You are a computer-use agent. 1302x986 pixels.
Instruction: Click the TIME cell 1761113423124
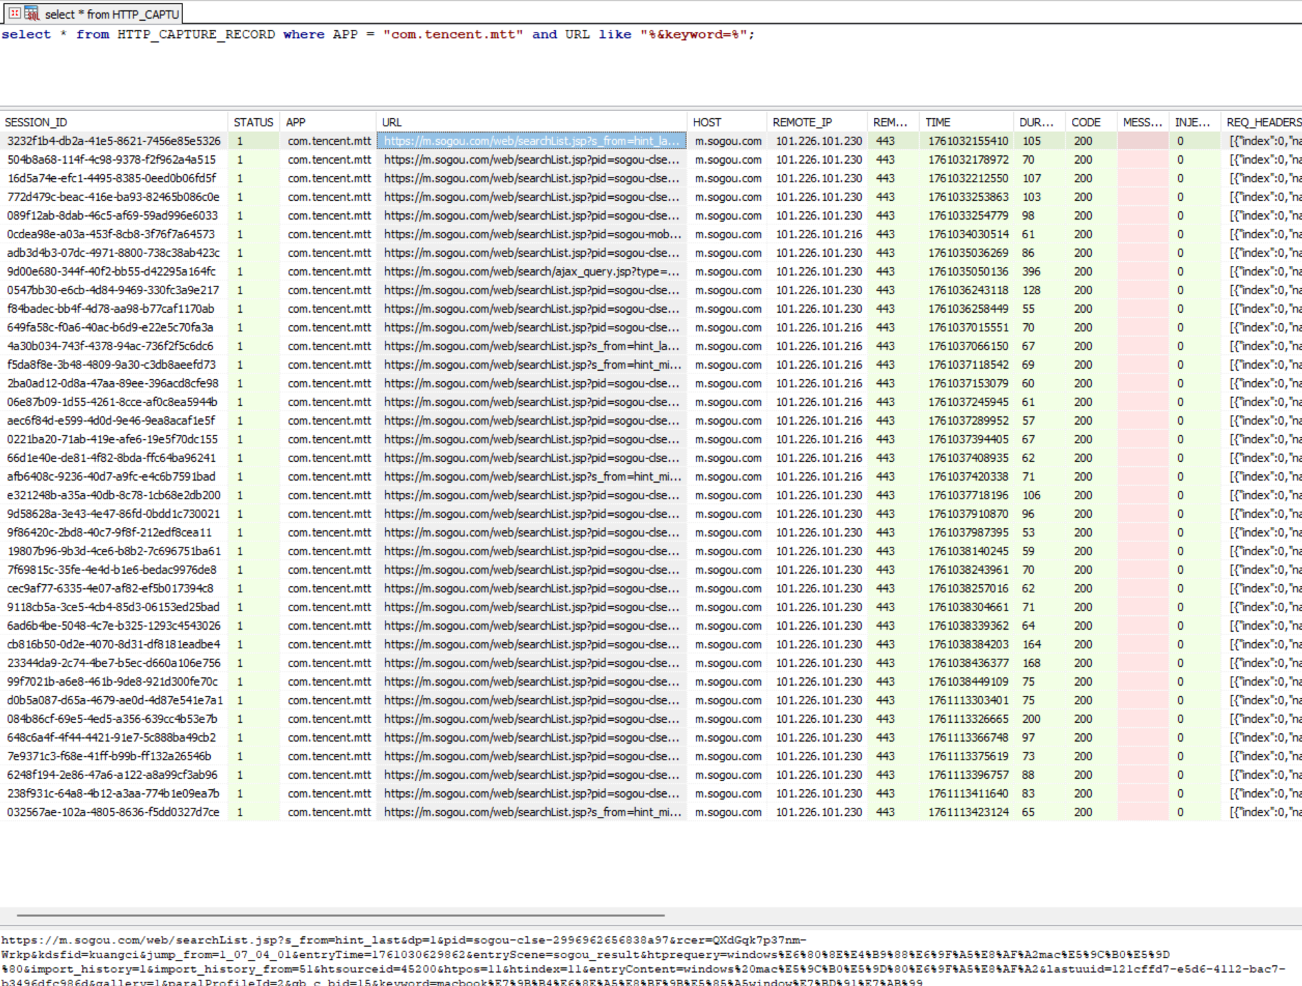tap(968, 812)
